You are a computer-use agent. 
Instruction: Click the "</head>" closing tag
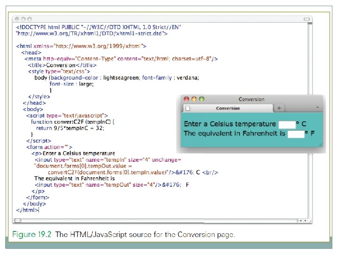point(34,103)
